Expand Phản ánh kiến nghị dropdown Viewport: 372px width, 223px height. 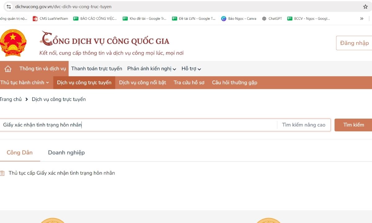[152, 69]
